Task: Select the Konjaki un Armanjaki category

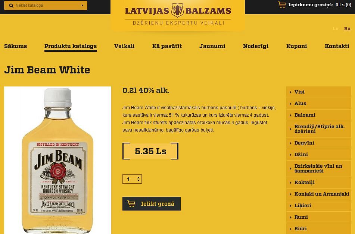Action: tap(319, 194)
